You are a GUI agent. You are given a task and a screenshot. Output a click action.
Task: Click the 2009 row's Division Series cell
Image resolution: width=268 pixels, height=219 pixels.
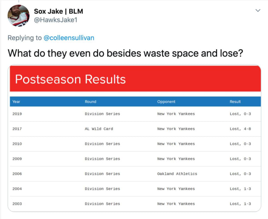102,159
